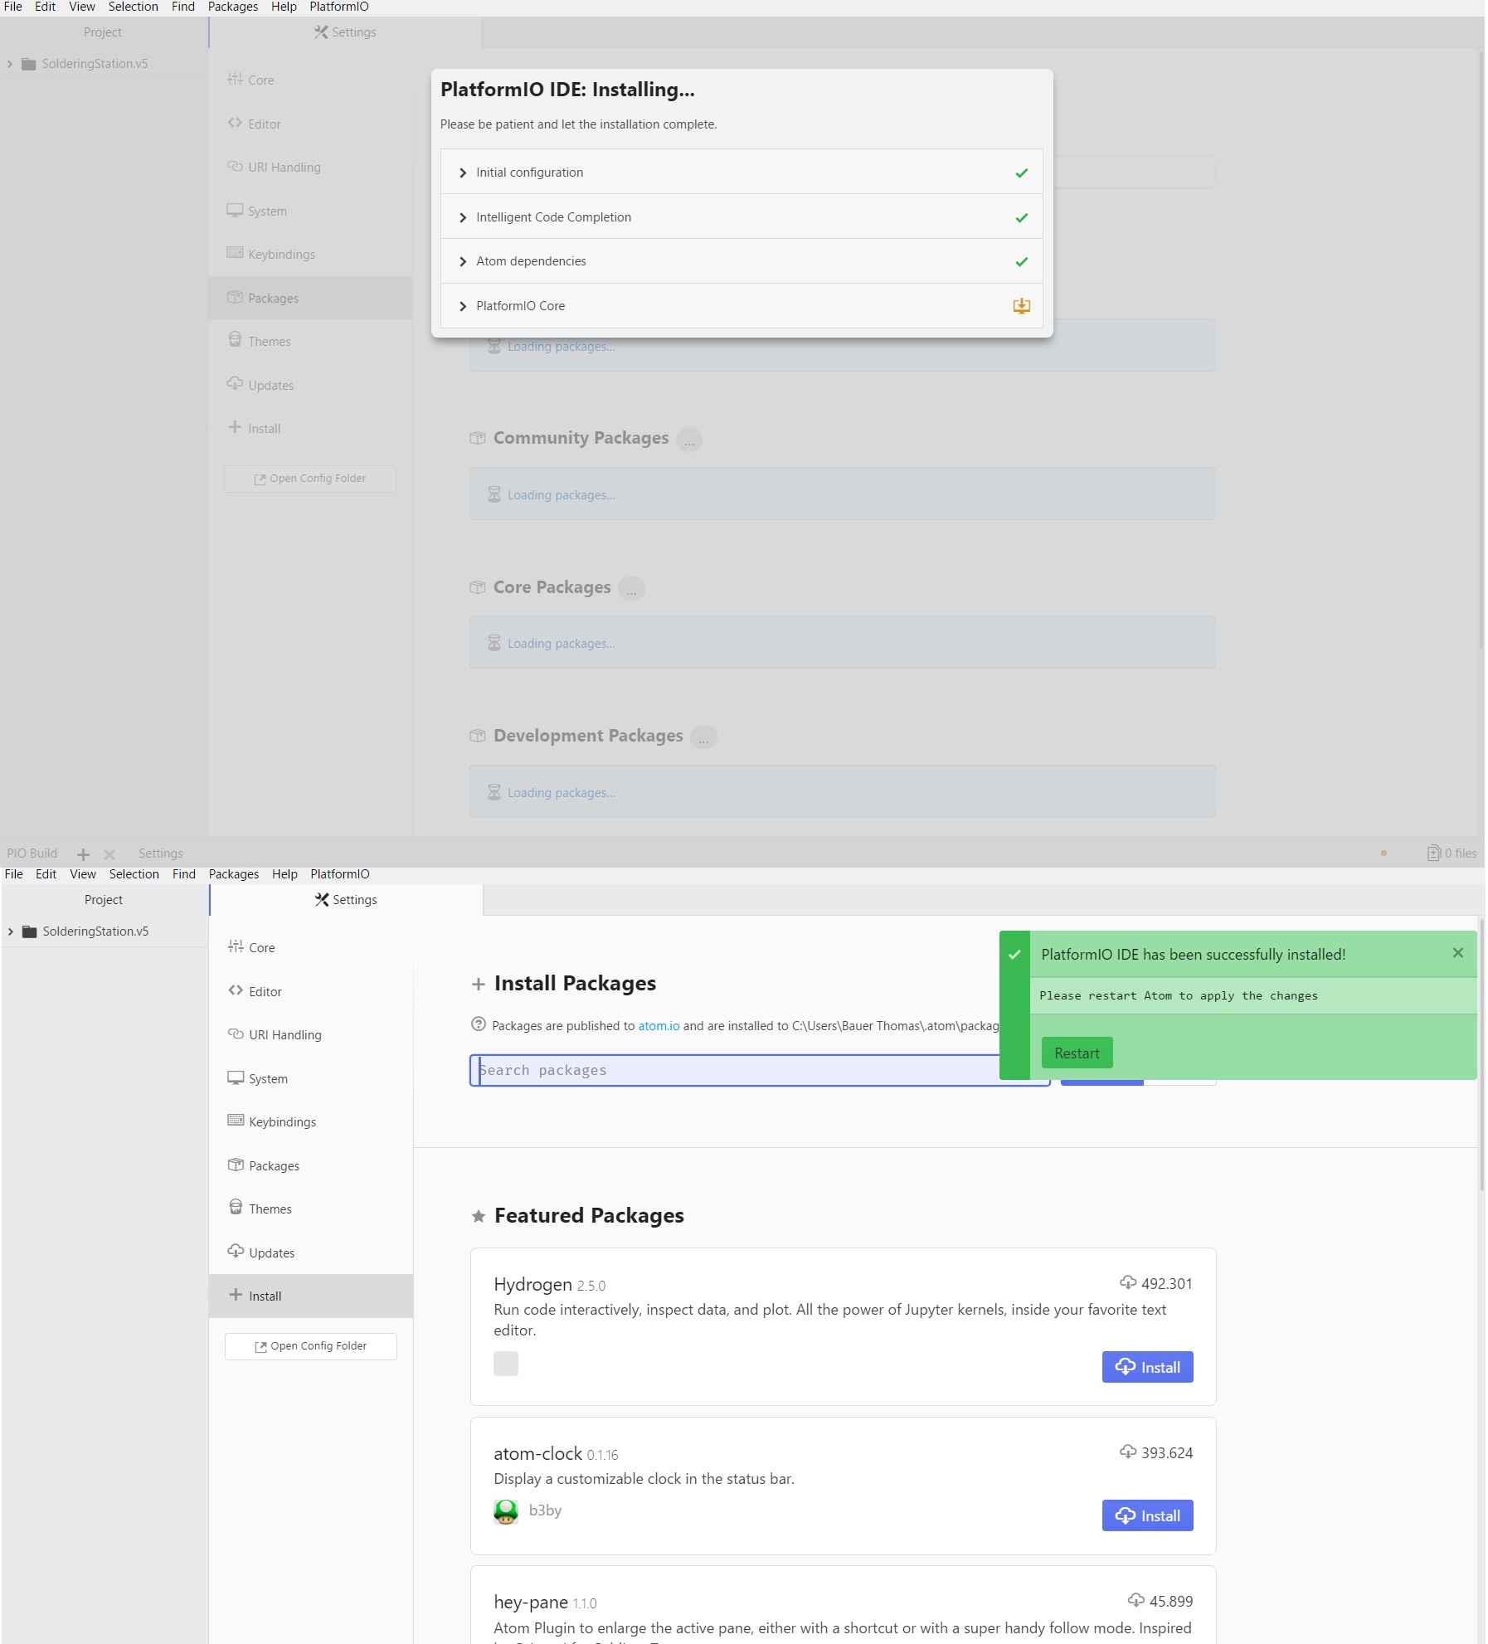Viewport: 1488px width, 1644px height.
Task: Open Selection menu in lower window
Action: click(x=134, y=874)
